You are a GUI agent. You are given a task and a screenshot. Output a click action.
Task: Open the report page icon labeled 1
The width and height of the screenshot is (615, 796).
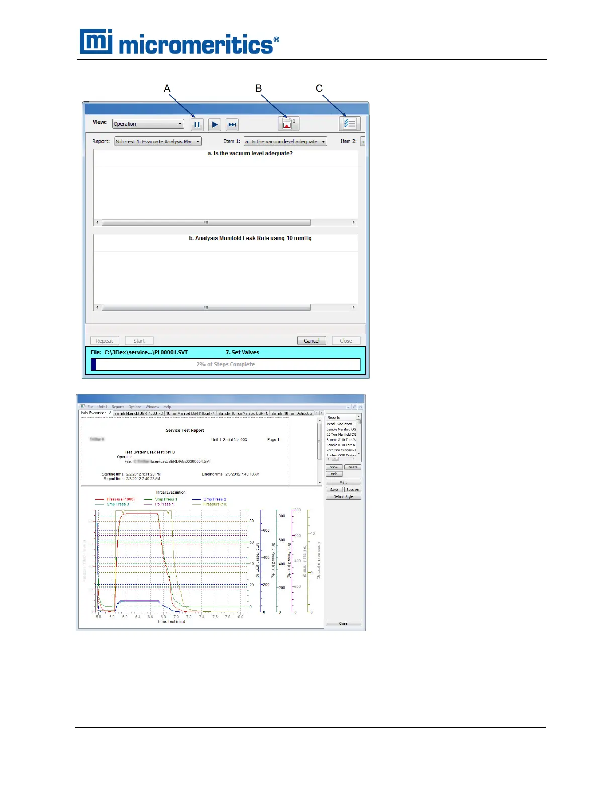(288, 123)
